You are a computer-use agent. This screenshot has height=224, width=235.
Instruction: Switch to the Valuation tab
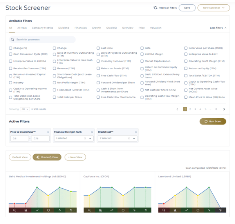tap(156, 28)
